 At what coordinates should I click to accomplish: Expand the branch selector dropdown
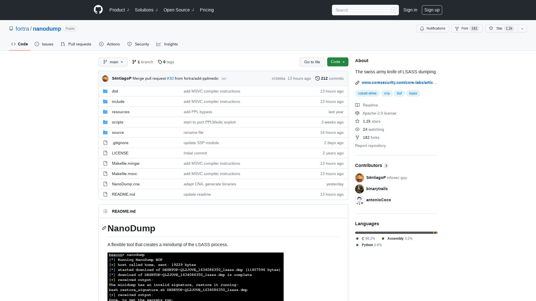point(112,62)
